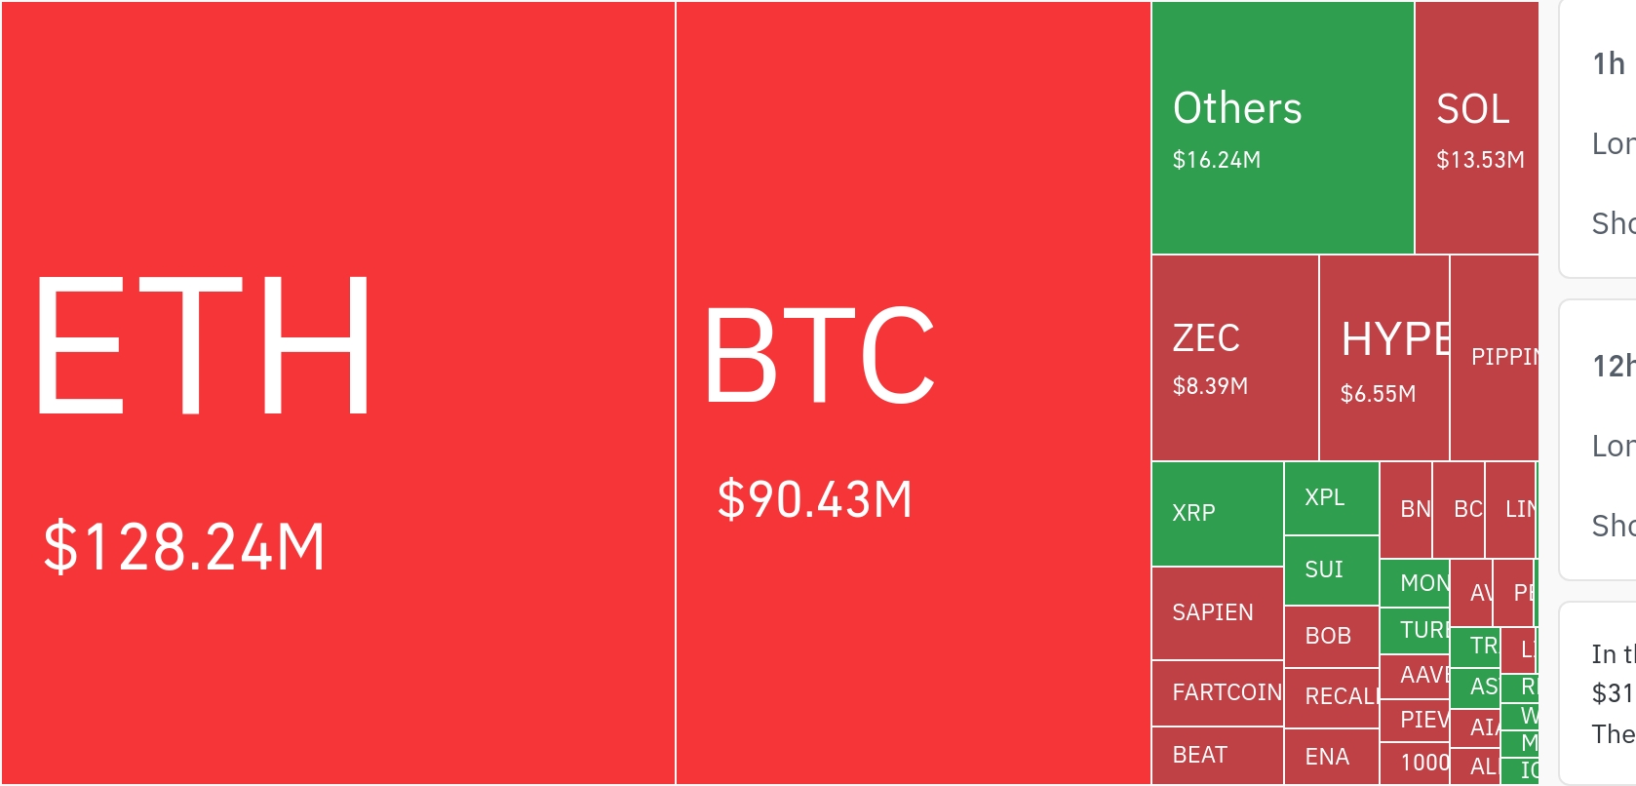Image resolution: width=1636 pixels, height=786 pixels.
Task: Open the green MON tile
Action: coord(1415,583)
